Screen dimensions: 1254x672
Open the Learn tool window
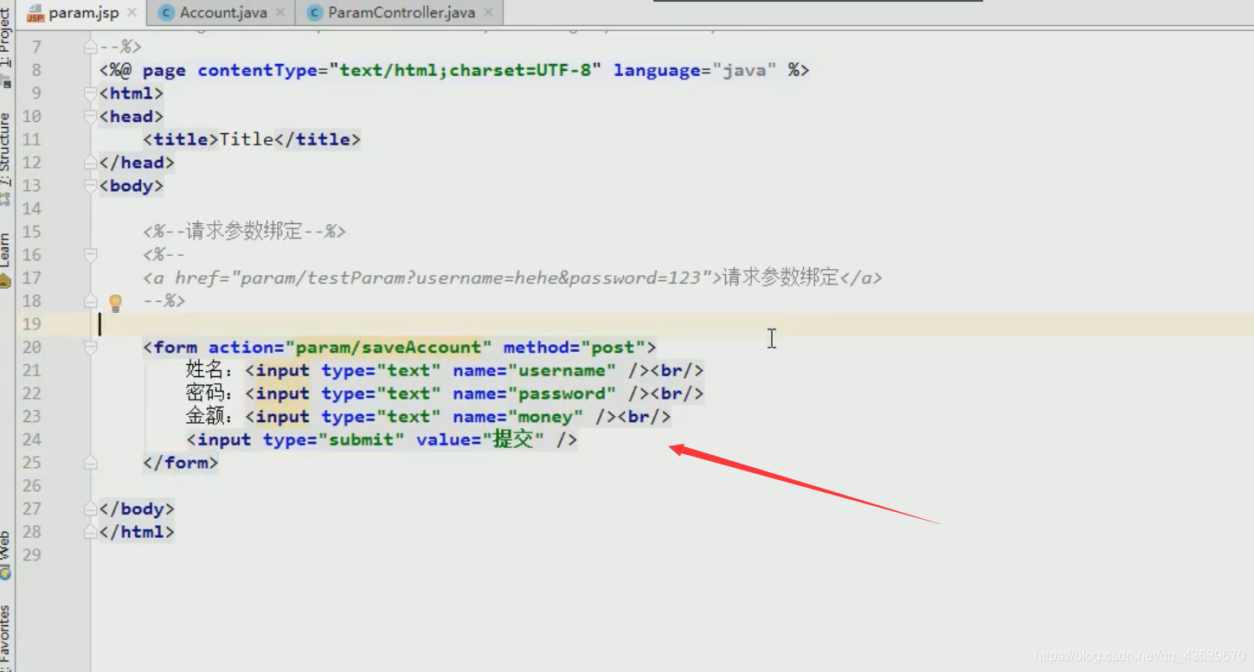coord(6,259)
